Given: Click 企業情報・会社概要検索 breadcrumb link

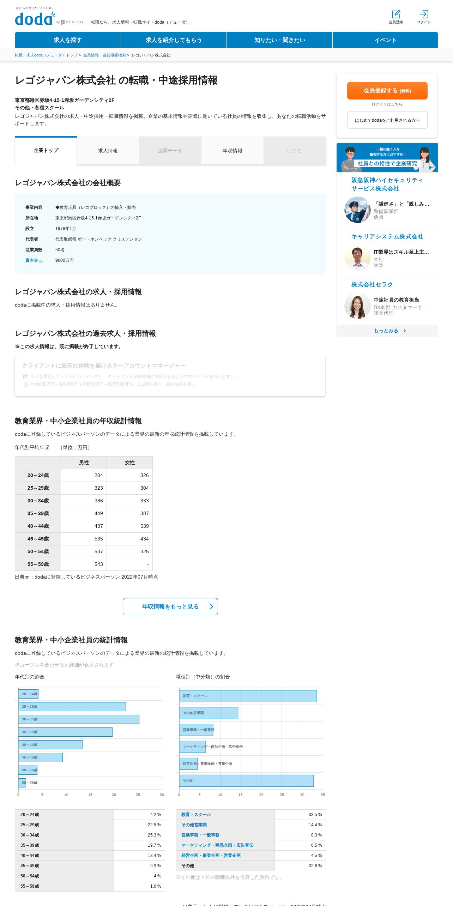Looking at the screenshot, I should pyautogui.click(x=104, y=55).
